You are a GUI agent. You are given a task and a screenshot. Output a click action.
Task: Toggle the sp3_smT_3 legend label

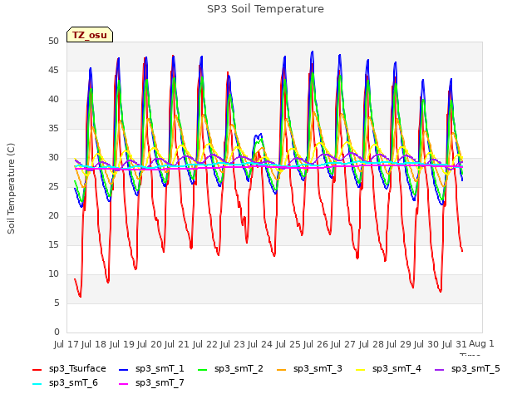point(318,368)
